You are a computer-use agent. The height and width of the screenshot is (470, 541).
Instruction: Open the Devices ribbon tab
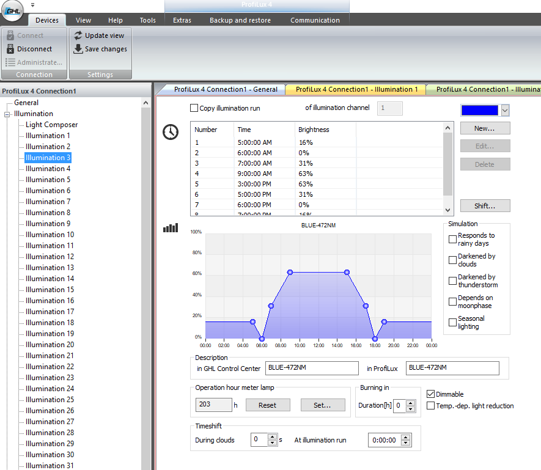pos(47,20)
